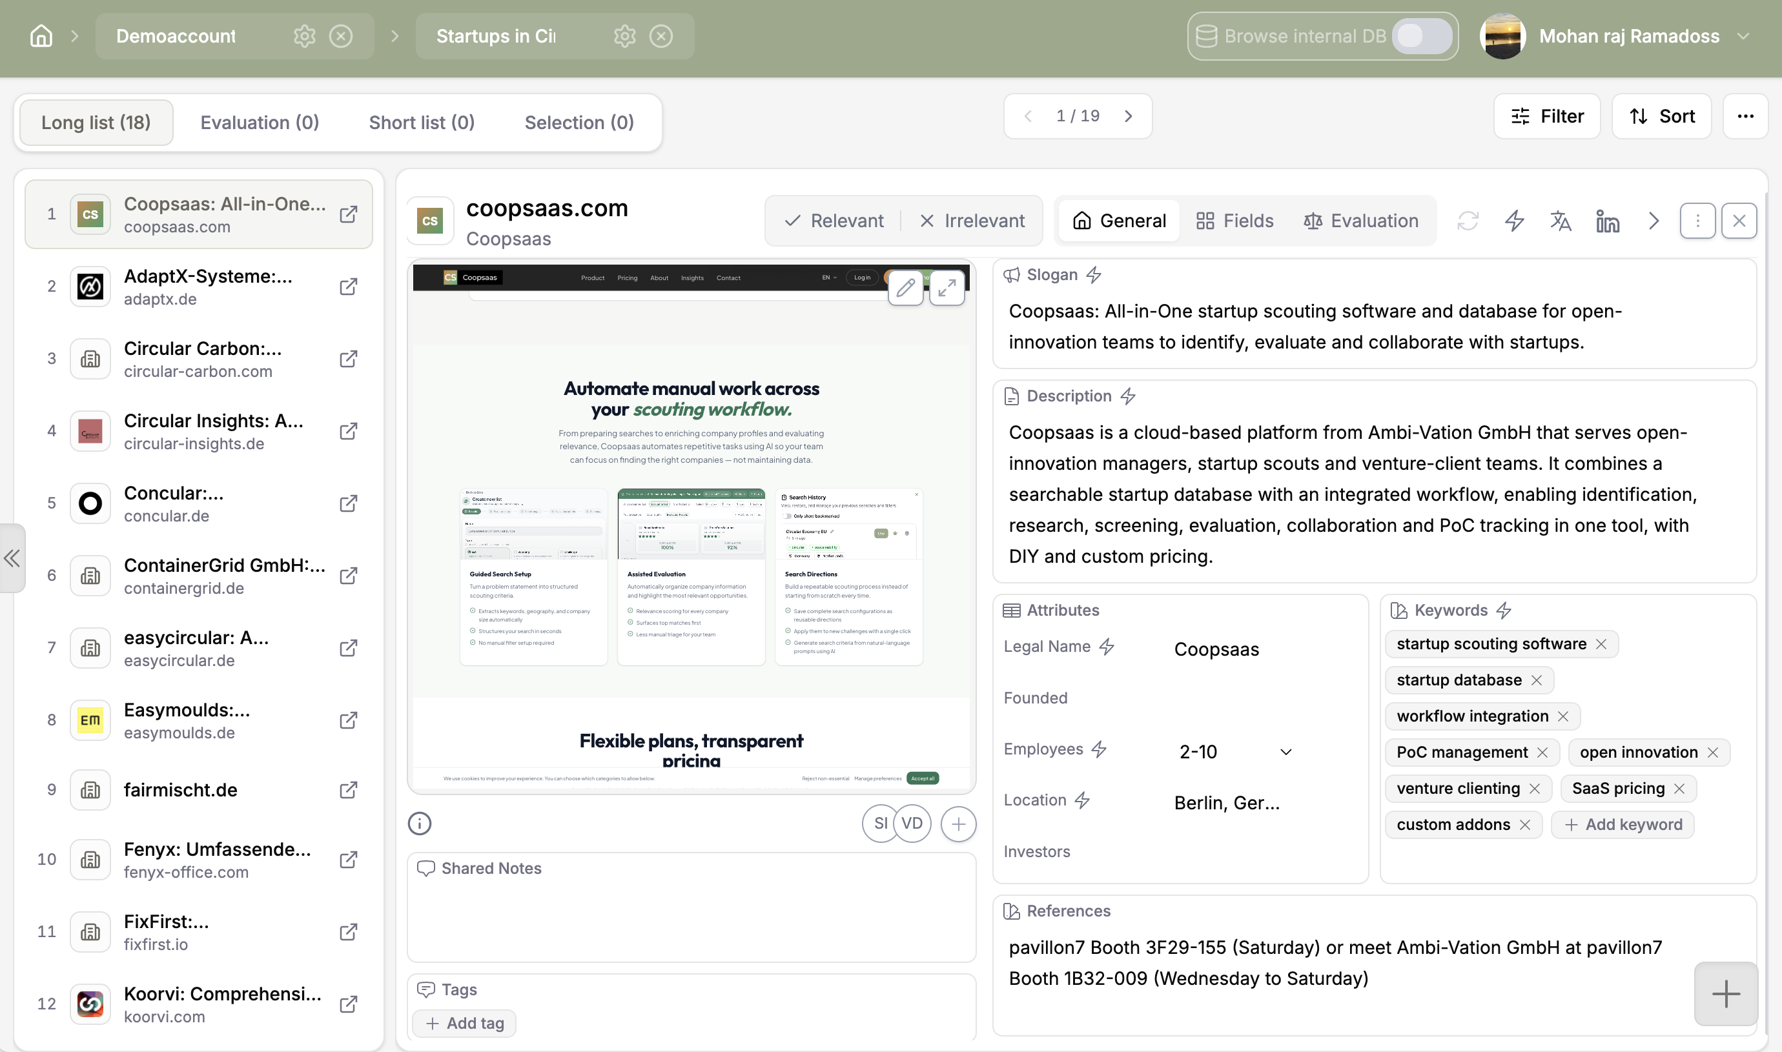1782x1052 pixels.
Task: Open the vertical three-dot options menu
Action: point(1697,221)
